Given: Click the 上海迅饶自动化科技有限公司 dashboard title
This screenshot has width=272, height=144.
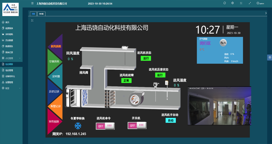Looking at the screenshot, I should [x=112, y=28].
